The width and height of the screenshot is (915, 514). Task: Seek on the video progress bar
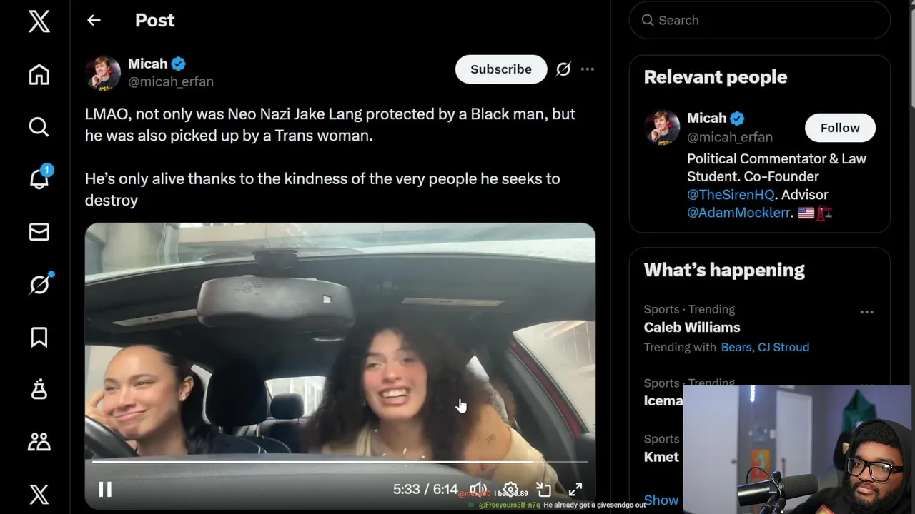point(340,462)
